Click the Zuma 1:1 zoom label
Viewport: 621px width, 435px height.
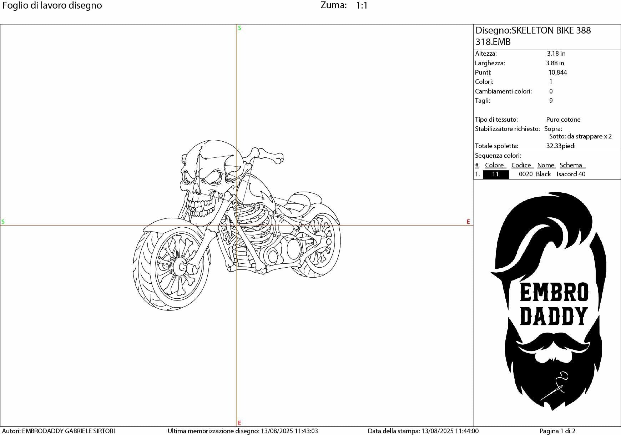pos(343,5)
